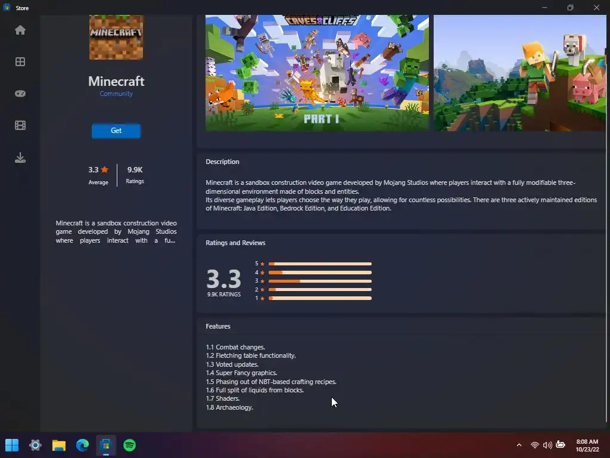Open the Wi-Fi network tray icon
This screenshot has height=458, width=610.
(535, 445)
